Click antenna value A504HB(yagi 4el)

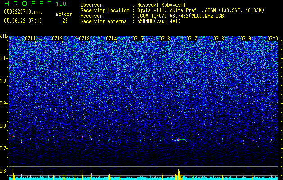point(159,21)
